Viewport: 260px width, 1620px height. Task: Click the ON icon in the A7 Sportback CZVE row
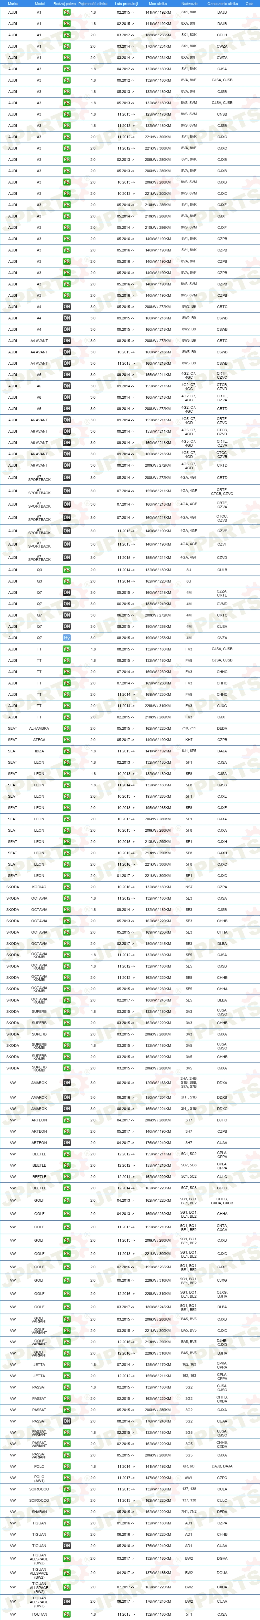coord(66,531)
